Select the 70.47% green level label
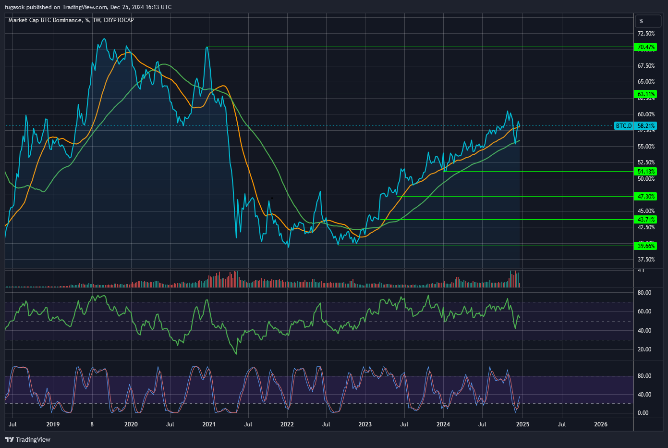This screenshot has width=668, height=448. (x=646, y=47)
